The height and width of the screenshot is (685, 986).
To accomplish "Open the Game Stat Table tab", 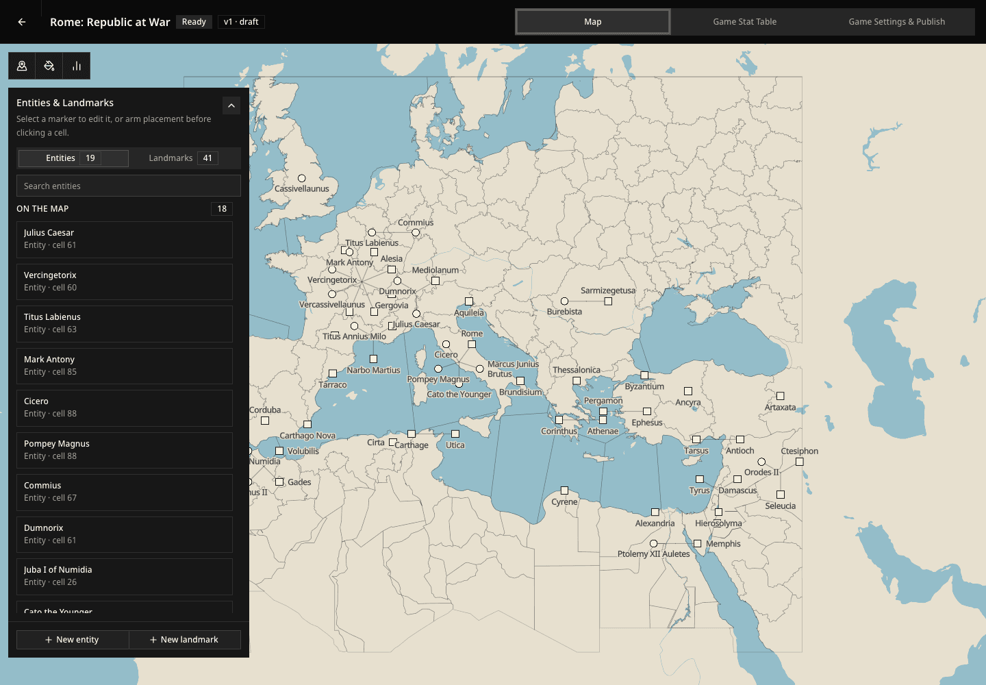I will tap(745, 22).
